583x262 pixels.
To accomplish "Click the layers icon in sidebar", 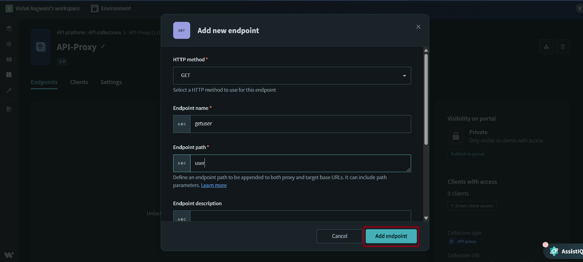I will [9, 29].
